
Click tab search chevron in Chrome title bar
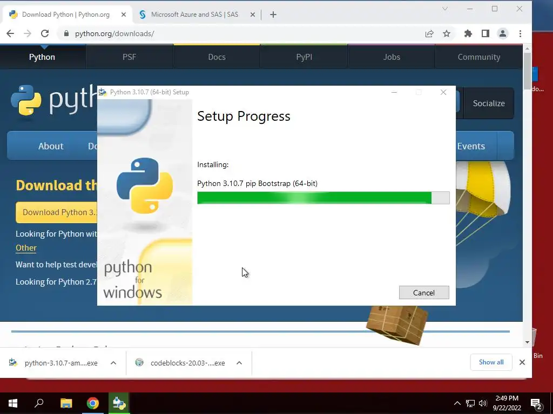(445, 9)
